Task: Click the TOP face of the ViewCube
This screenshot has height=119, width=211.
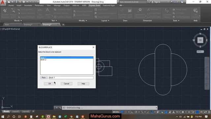Action: pyautogui.click(x=200, y=40)
